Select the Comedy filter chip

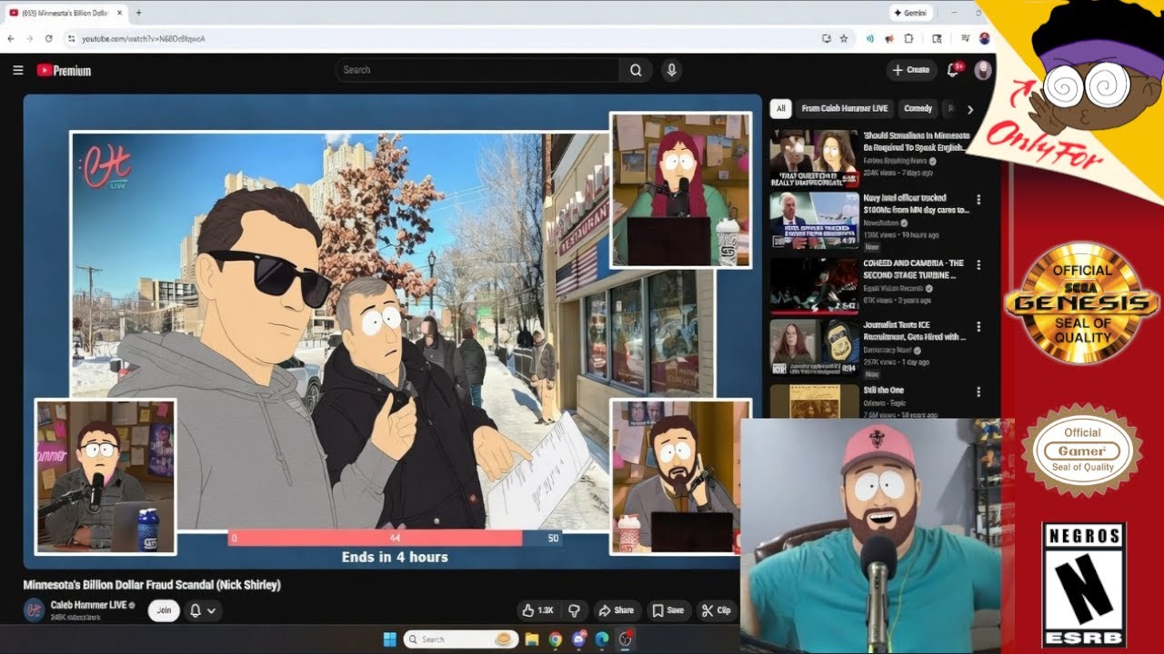point(918,108)
